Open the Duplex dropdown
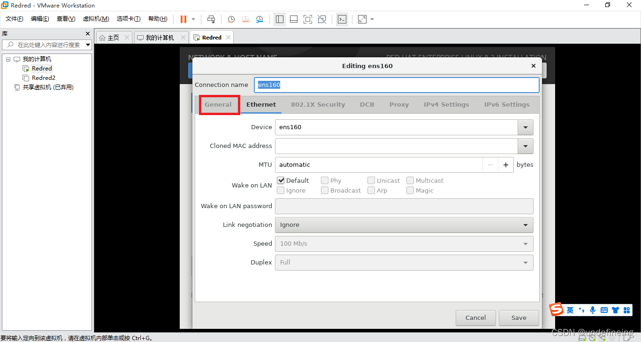641x342 pixels. (404, 263)
